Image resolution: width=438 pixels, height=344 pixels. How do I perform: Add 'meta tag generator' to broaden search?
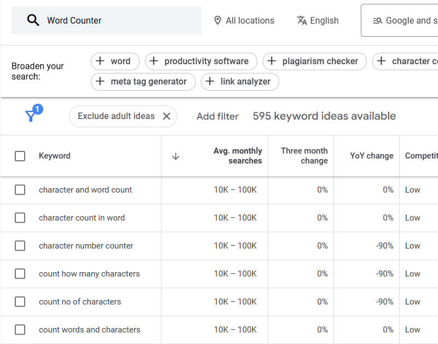point(143,81)
